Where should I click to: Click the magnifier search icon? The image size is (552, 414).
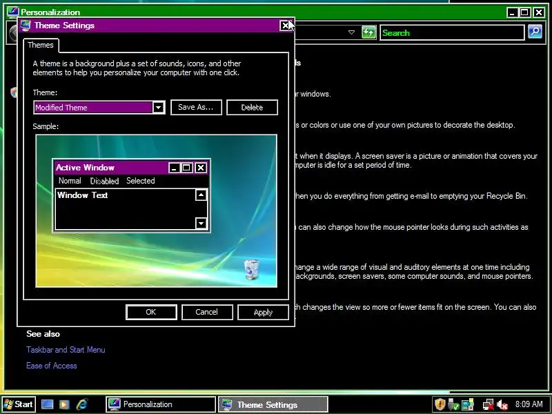click(535, 32)
